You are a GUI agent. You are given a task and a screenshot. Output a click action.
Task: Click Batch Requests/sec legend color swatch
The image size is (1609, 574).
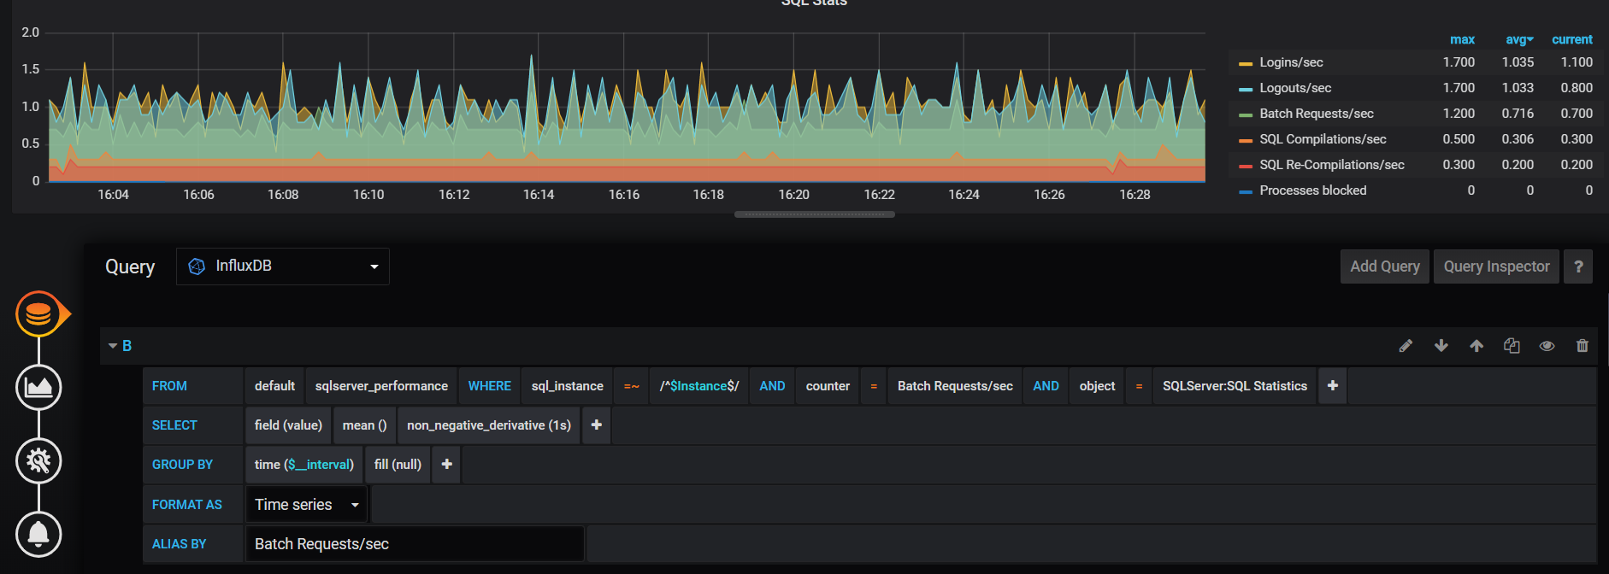coord(1246,114)
